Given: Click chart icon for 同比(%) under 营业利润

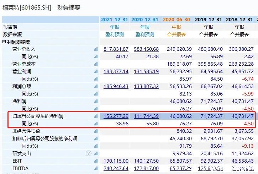Looking at the screenshot, I should pos(96,79).
